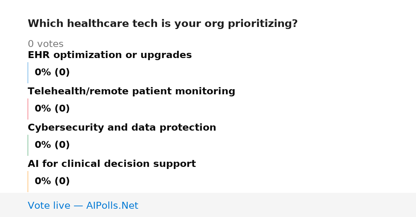Click 0% (0) result under AI option
Screen dimensions: 416x217
[52, 181]
